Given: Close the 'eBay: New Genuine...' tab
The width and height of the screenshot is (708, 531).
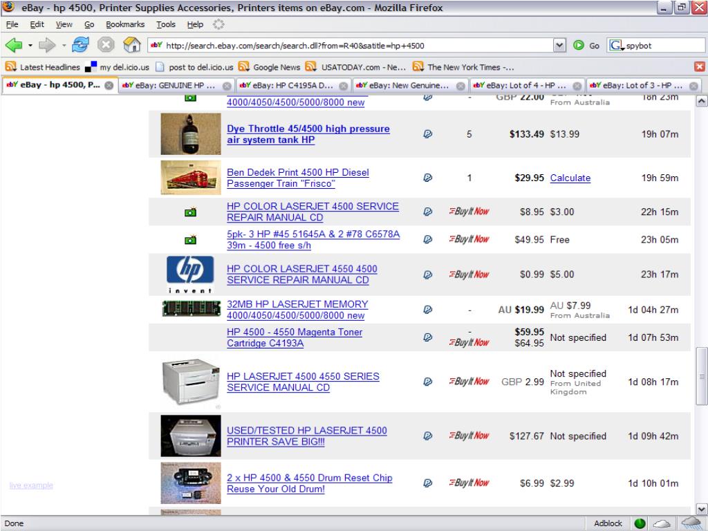Looking at the screenshot, I should pos(460,86).
